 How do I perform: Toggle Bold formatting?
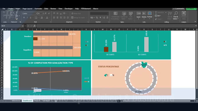tap(24, 18)
